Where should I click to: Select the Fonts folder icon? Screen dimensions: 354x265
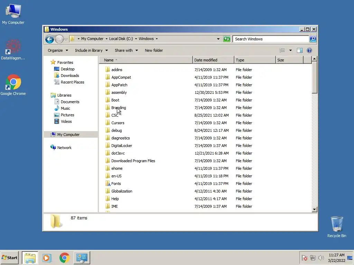tap(108, 184)
